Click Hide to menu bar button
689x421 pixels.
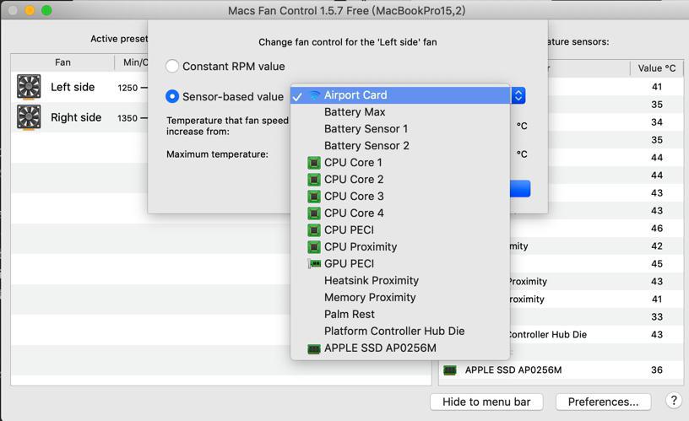[486, 402]
